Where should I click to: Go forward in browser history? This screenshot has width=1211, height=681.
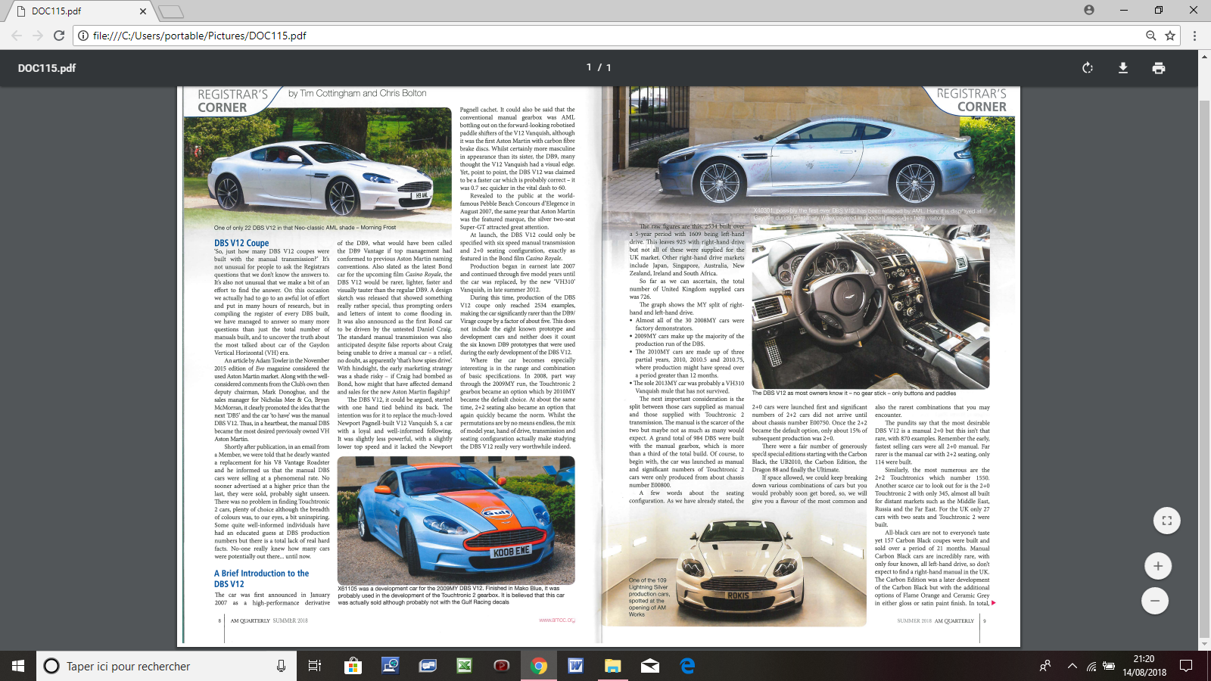(37, 36)
